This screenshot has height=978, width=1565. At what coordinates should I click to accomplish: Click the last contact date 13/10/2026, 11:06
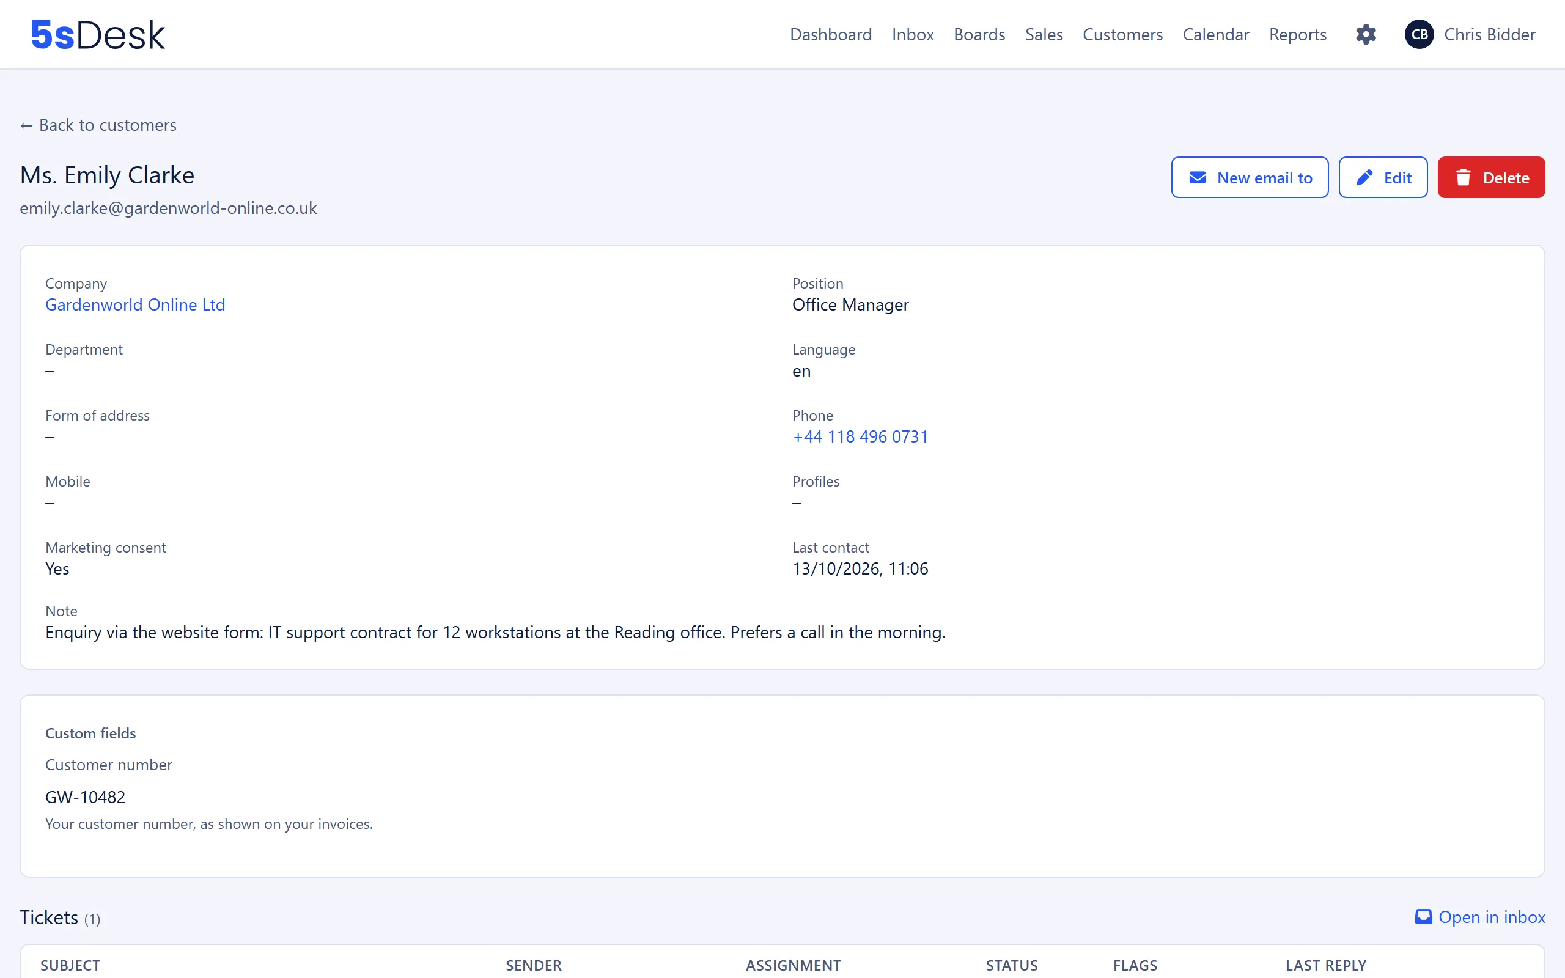[860, 568]
